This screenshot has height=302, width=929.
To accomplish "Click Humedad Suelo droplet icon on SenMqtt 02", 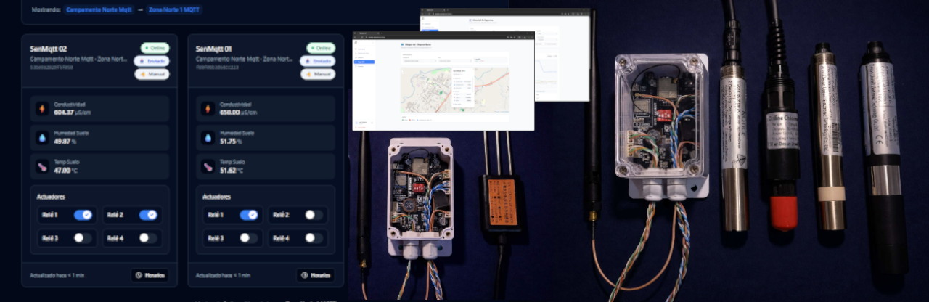I will pyautogui.click(x=41, y=137).
